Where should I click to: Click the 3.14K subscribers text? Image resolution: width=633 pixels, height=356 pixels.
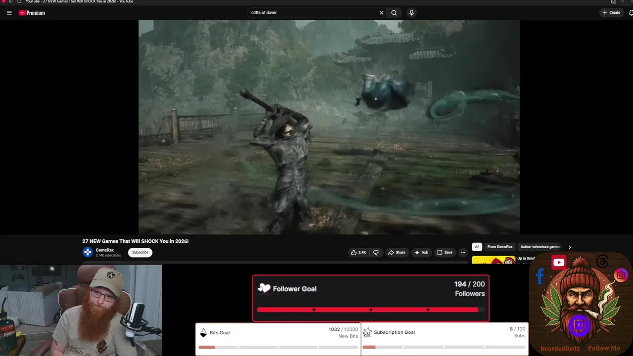(108, 256)
